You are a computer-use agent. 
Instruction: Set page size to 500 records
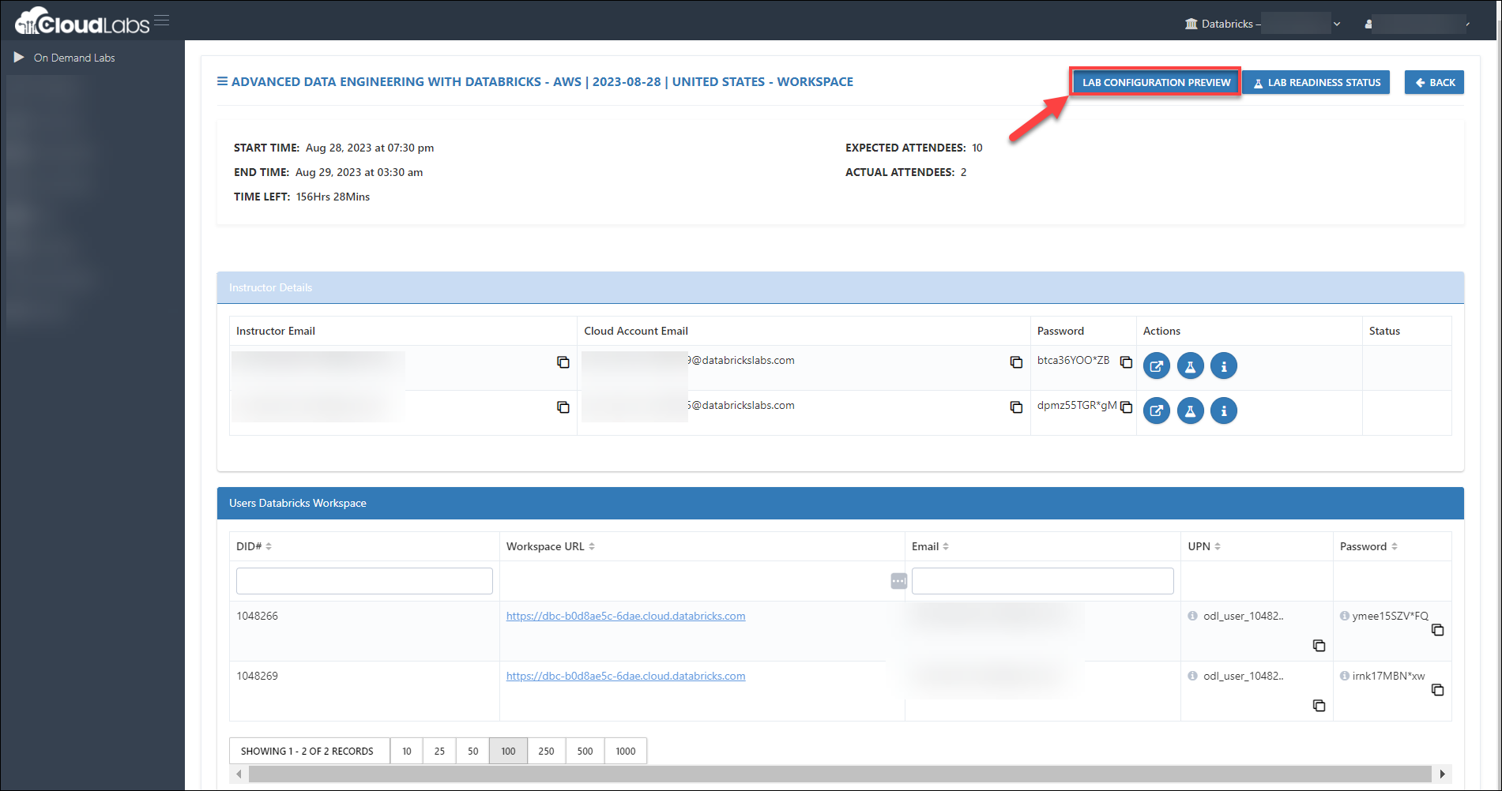[585, 751]
